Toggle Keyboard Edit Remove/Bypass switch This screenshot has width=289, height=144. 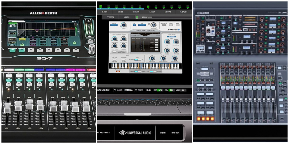138,71
